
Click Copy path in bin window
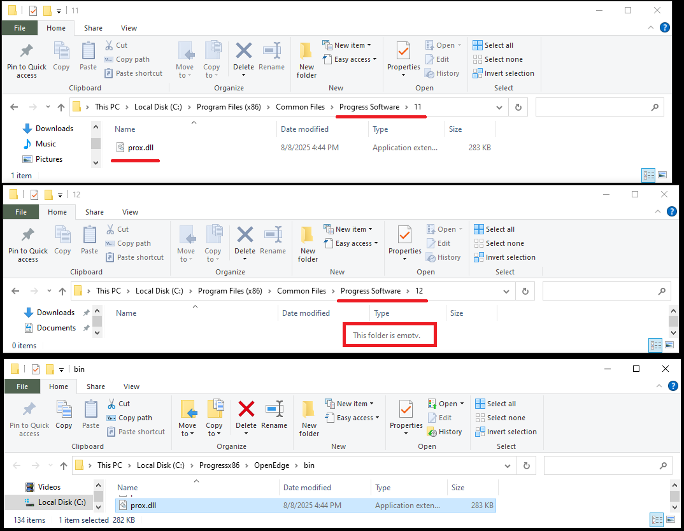coord(129,418)
